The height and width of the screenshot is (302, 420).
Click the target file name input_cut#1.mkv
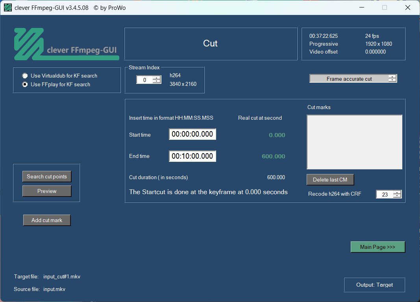(62, 276)
